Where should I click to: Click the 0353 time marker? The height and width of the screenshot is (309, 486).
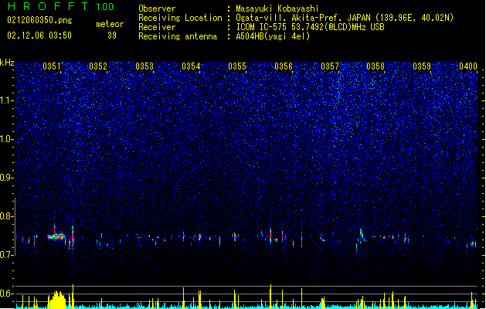coord(144,66)
